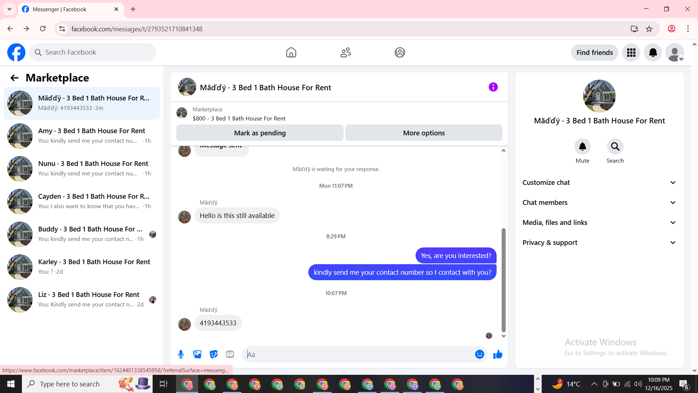Image resolution: width=698 pixels, height=393 pixels.
Task: Open Task View on taskbar
Action: point(164,384)
